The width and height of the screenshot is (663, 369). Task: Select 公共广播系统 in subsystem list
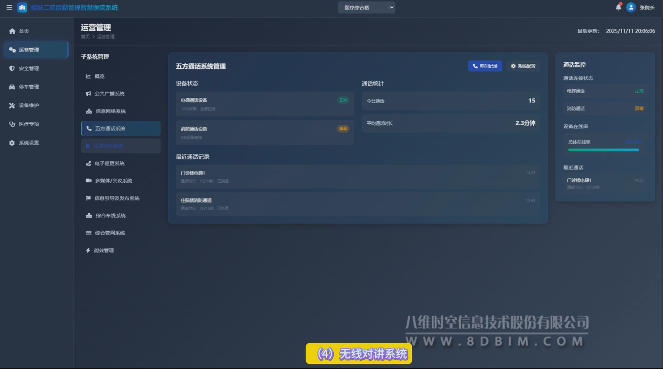[109, 94]
